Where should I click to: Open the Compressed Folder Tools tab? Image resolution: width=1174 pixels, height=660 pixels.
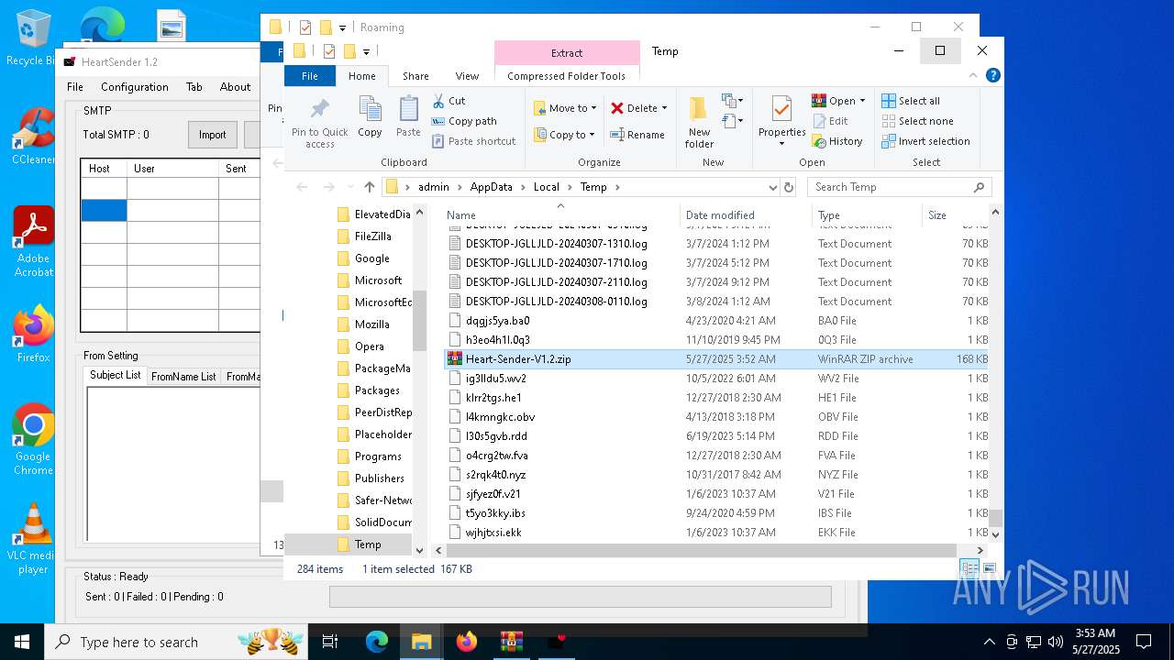(566, 76)
